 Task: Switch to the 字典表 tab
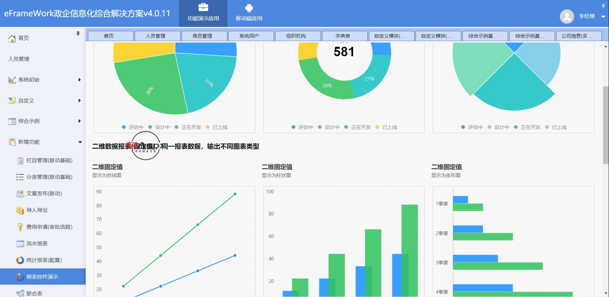tap(345, 36)
